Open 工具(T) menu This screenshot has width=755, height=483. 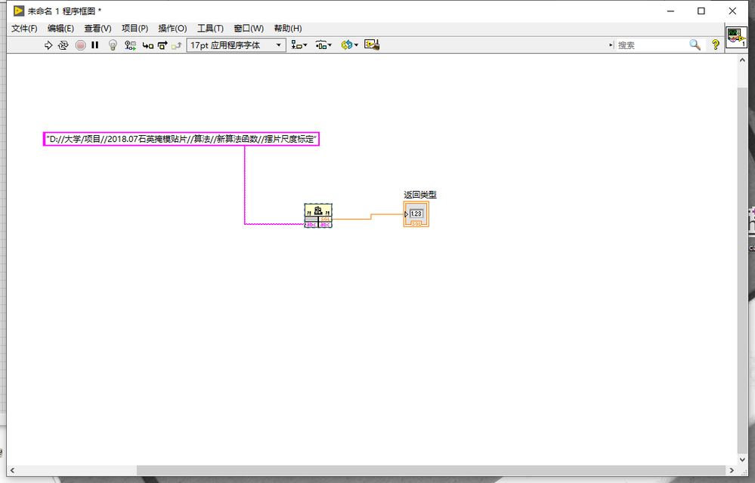click(x=210, y=29)
